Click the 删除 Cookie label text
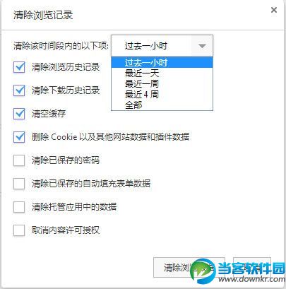Screen dimensions: 286x289 pos(54,137)
